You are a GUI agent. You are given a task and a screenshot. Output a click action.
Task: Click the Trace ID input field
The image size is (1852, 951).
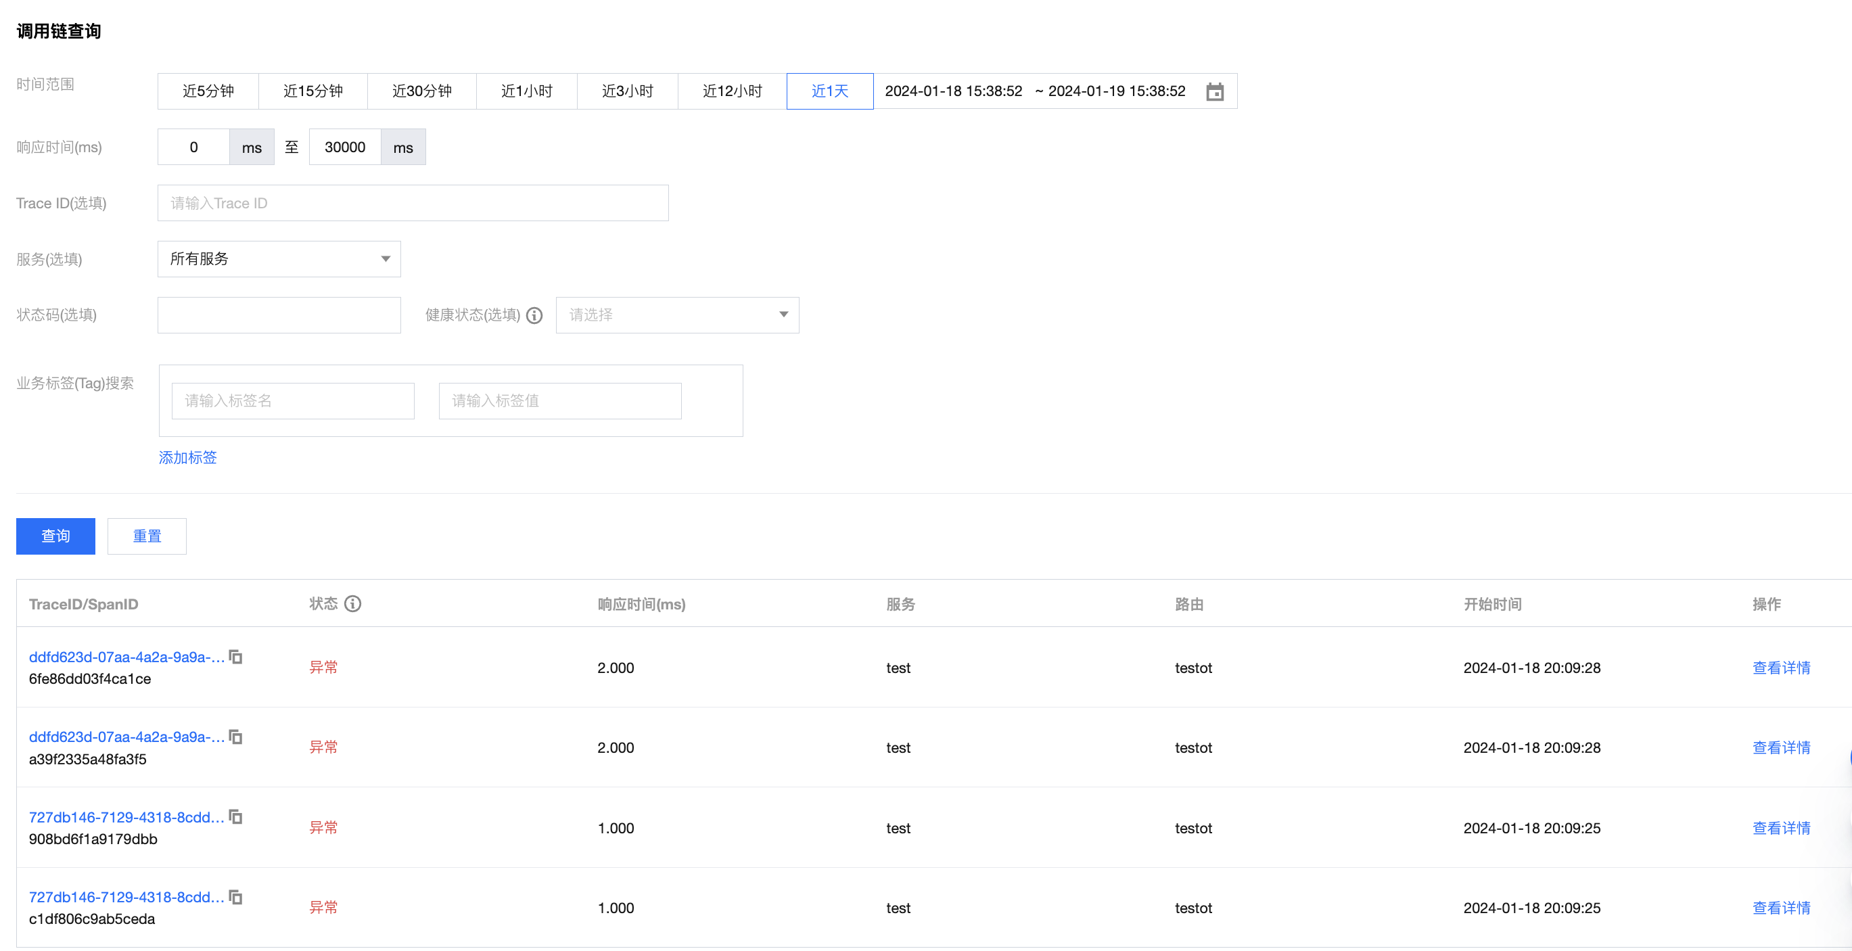pos(413,204)
